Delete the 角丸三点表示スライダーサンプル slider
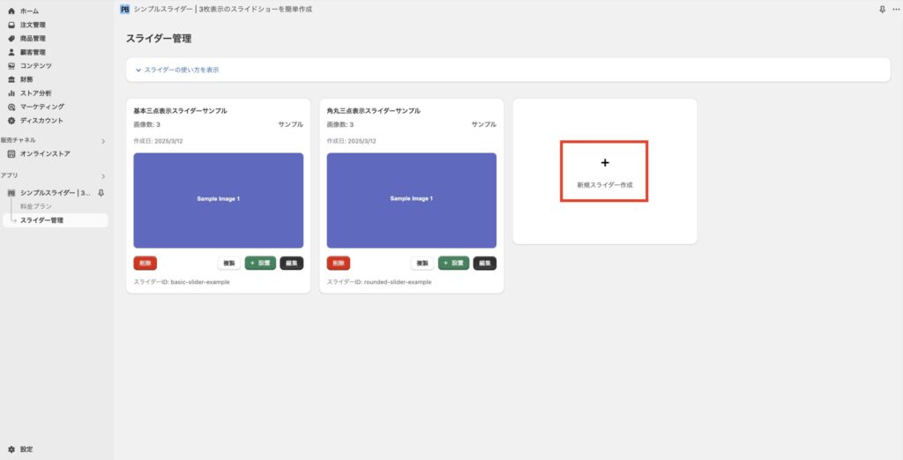 [x=339, y=263]
